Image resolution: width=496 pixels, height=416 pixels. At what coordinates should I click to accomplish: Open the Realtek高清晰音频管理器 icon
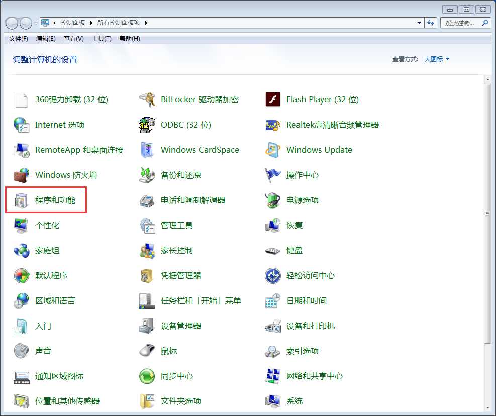273,125
